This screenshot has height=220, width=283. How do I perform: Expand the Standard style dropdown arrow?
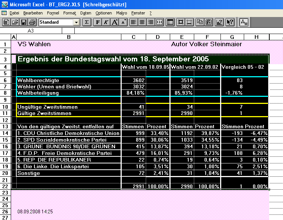coord(76,22)
